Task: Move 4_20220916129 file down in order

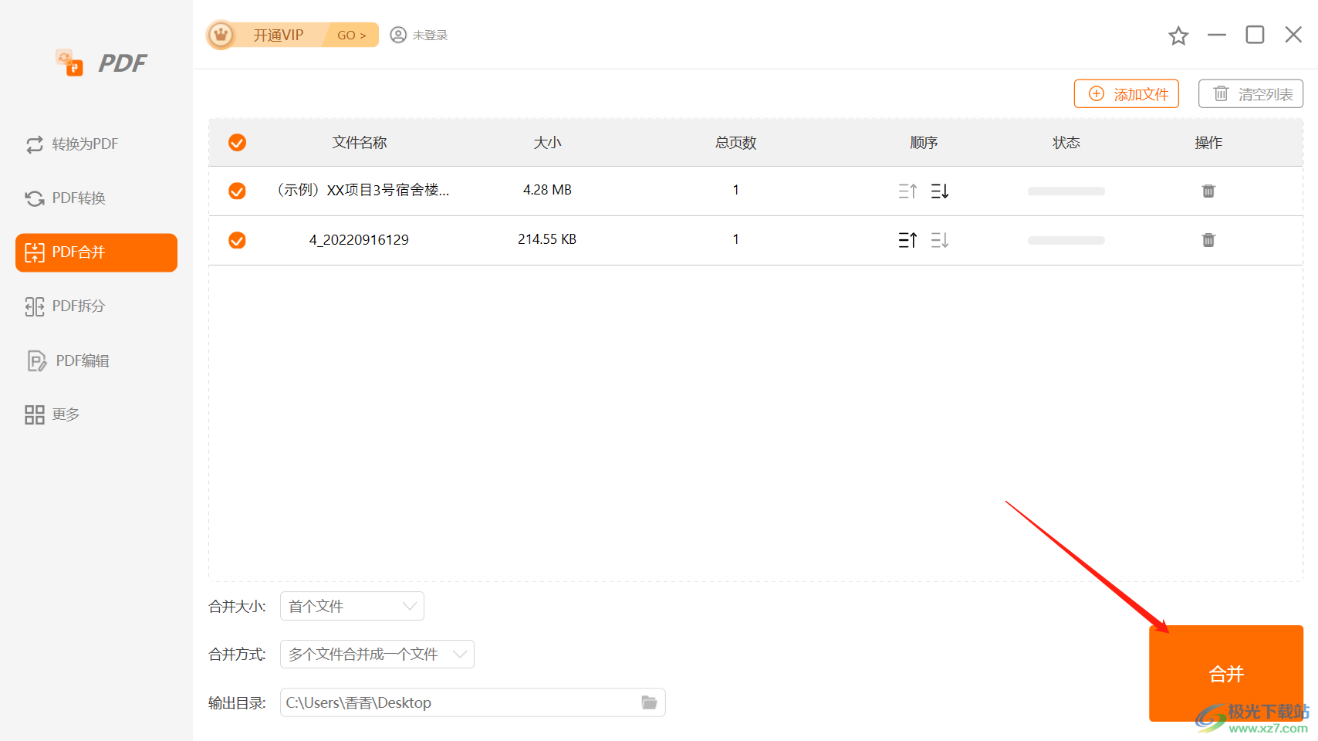Action: pos(940,240)
